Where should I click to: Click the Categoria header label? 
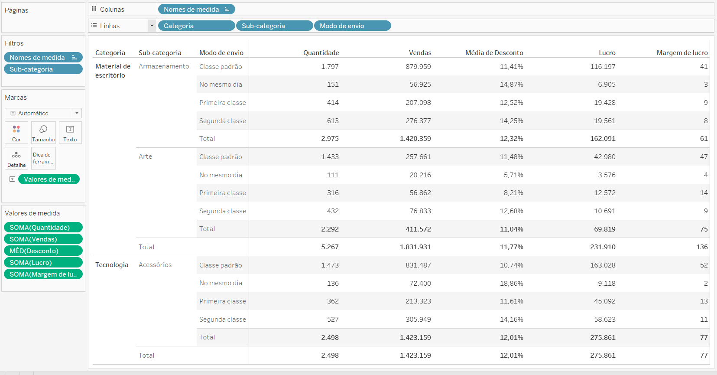[110, 52]
